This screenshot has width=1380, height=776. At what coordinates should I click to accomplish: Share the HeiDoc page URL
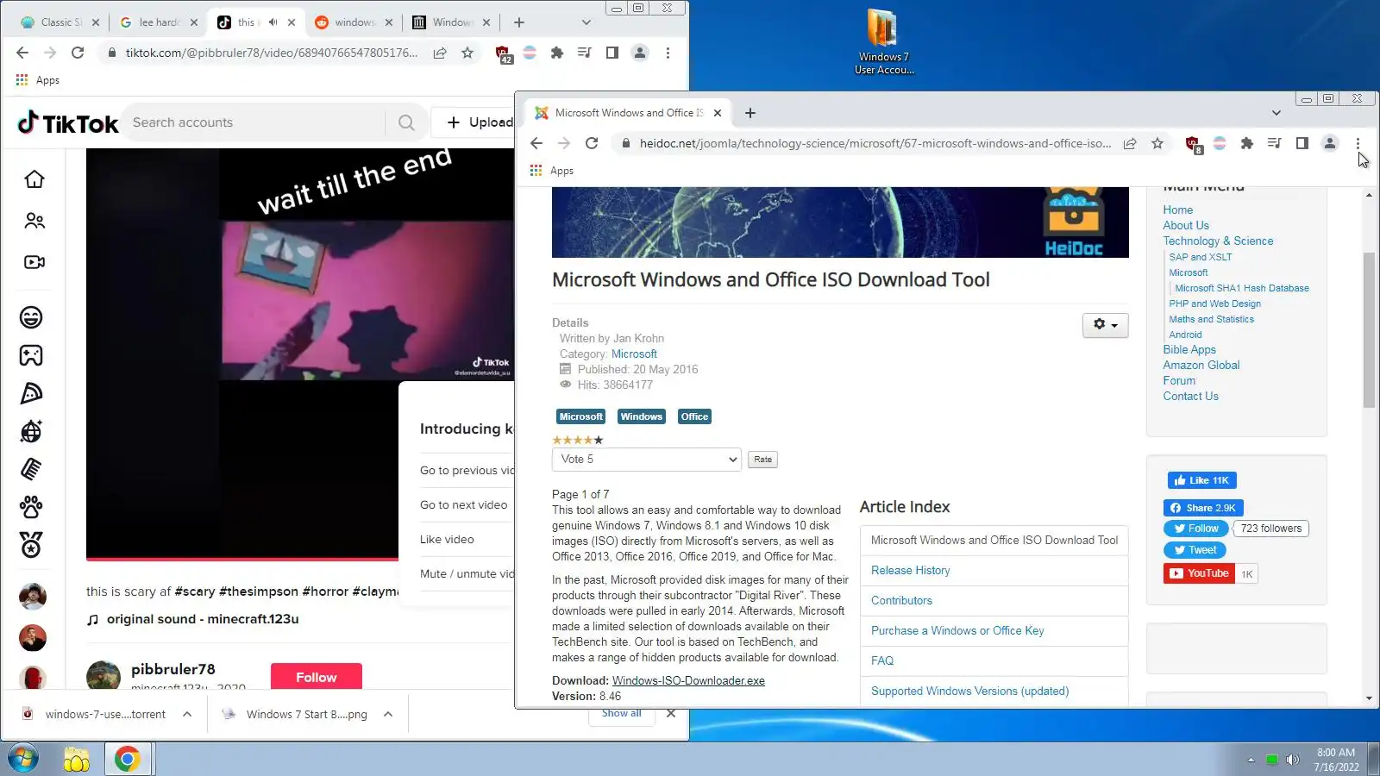click(1130, 143)
